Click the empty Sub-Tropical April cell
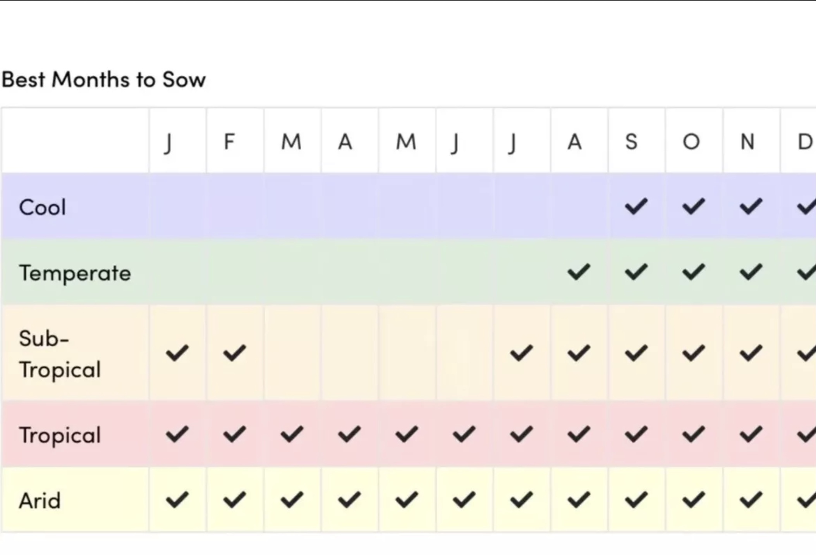816x555 pixels. (x=349, y=353)
